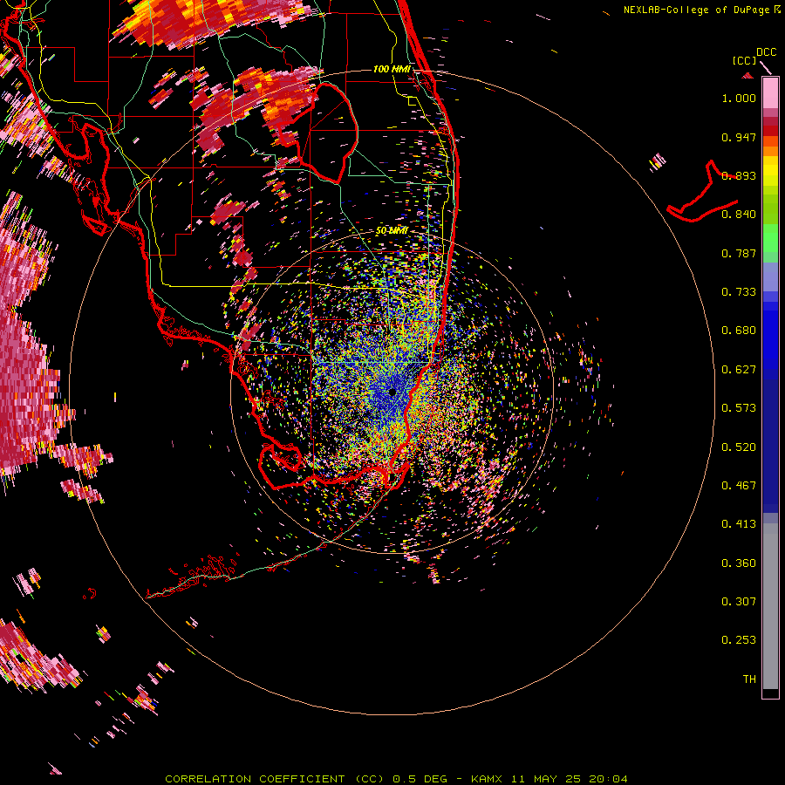785x785 pixels.
Task: Click the 0.520 value on color scale
Action: pyautogui.click(x=739, y=447)
